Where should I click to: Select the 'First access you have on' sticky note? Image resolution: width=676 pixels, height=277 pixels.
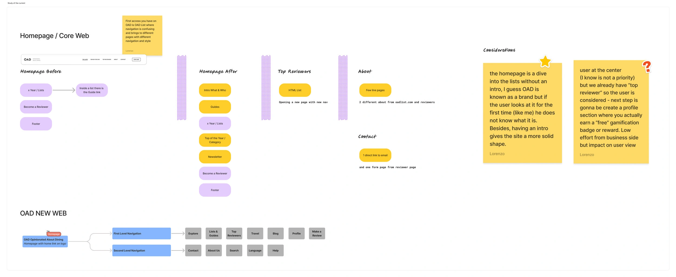[142, 35]
